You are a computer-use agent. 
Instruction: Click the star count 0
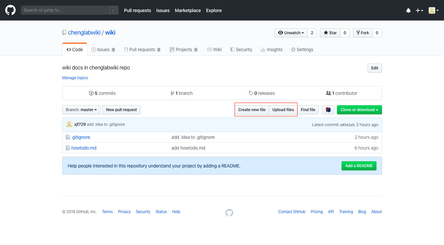click(345, 33)
